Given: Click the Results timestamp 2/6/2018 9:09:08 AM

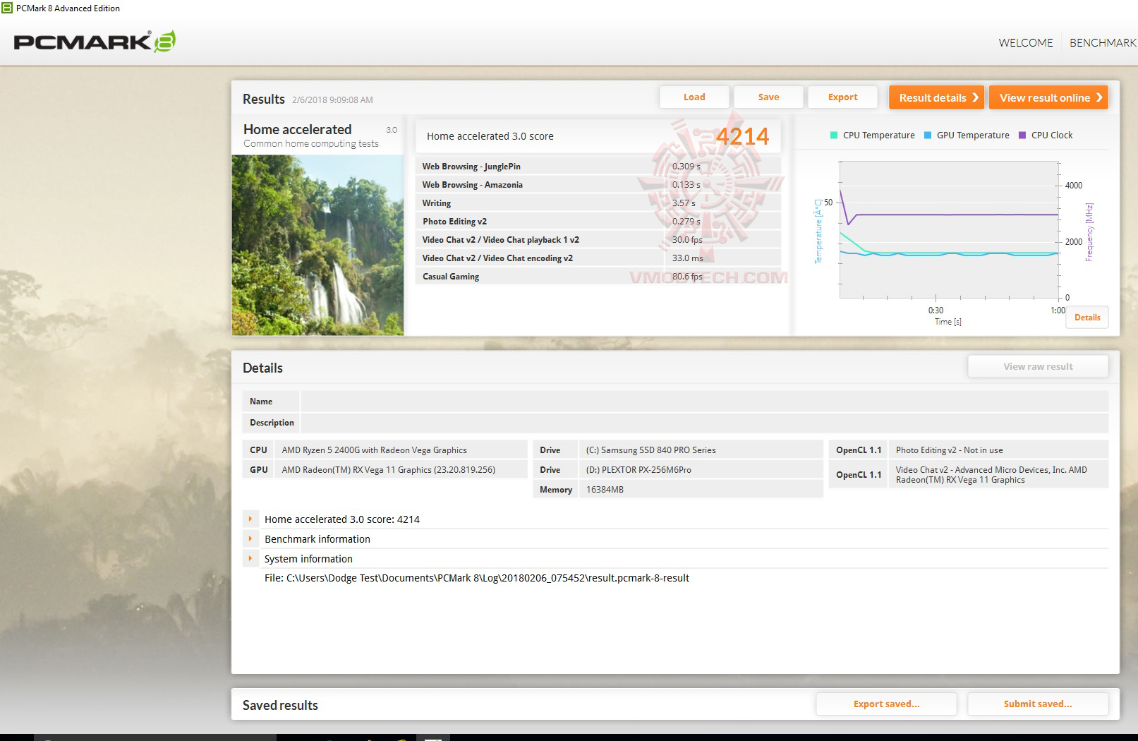Looking at the screenshot, I should (332, 100).
